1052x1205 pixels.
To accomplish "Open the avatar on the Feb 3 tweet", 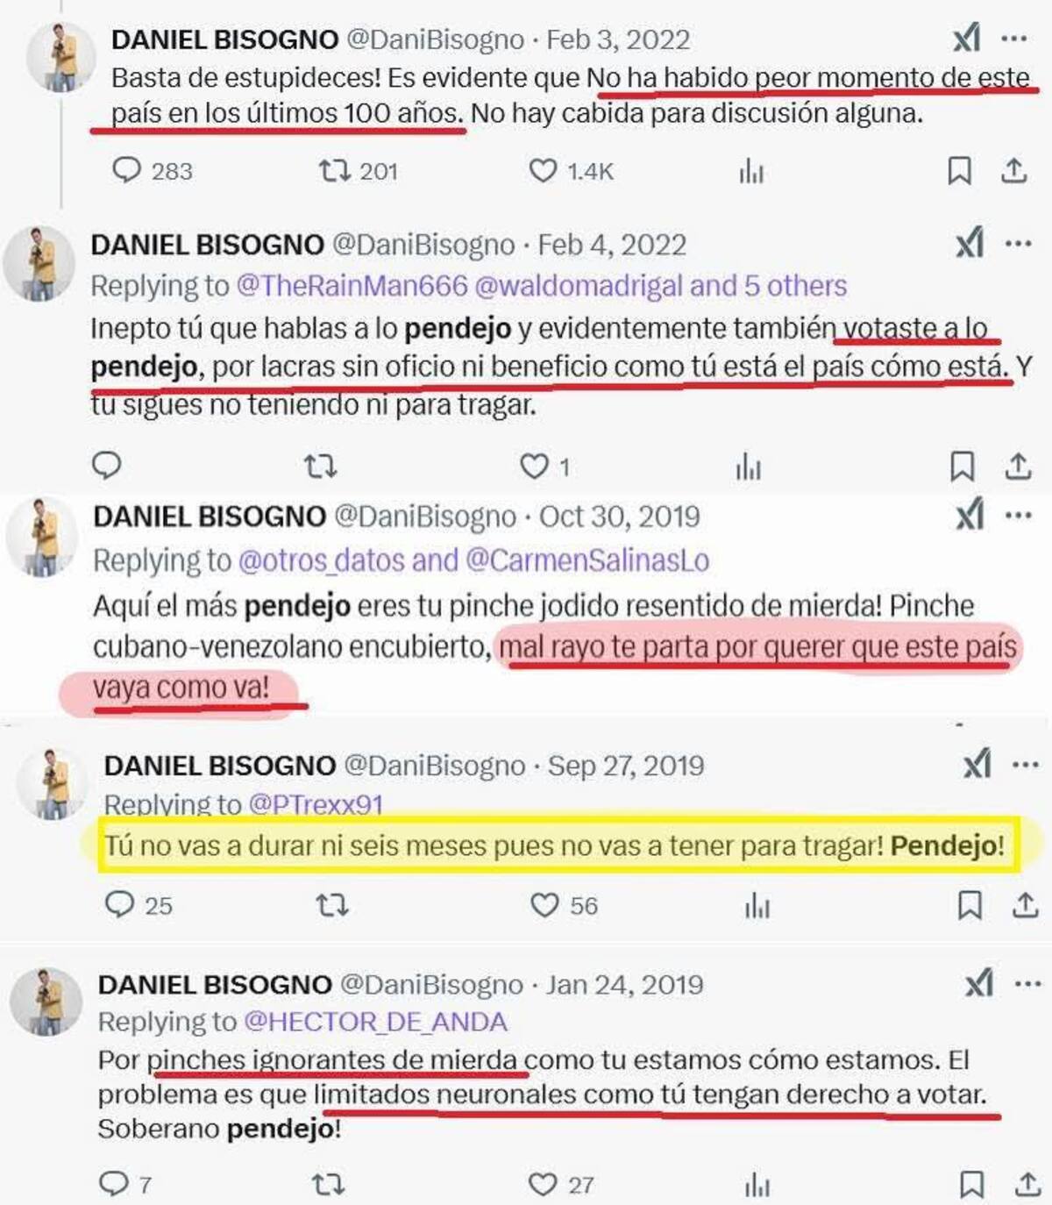I will [x=60, y=58].
